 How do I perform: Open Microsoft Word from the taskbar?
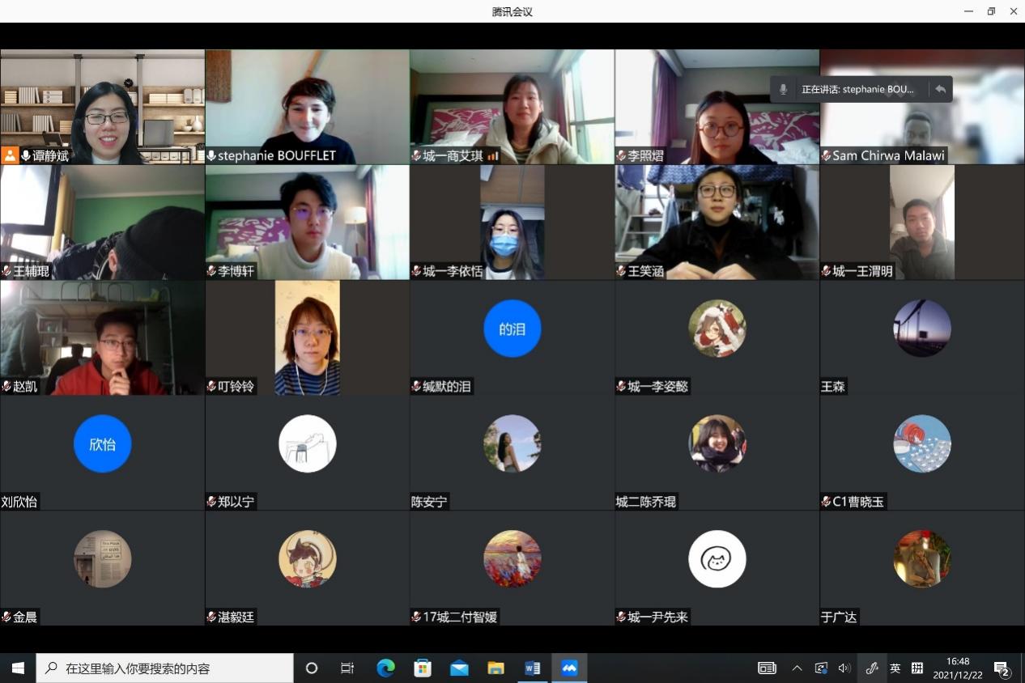pyautogui.click(x=533, y=668)
